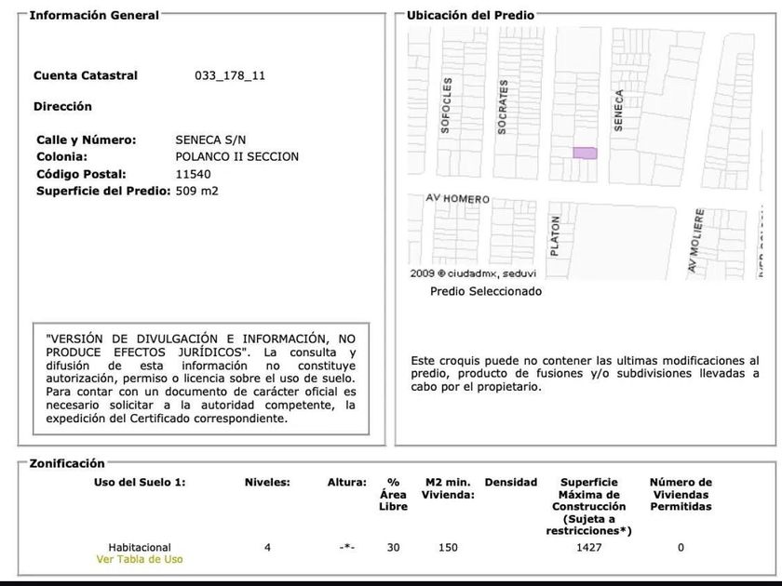Click the SOFOCLES street label on map

coord(446,106)
